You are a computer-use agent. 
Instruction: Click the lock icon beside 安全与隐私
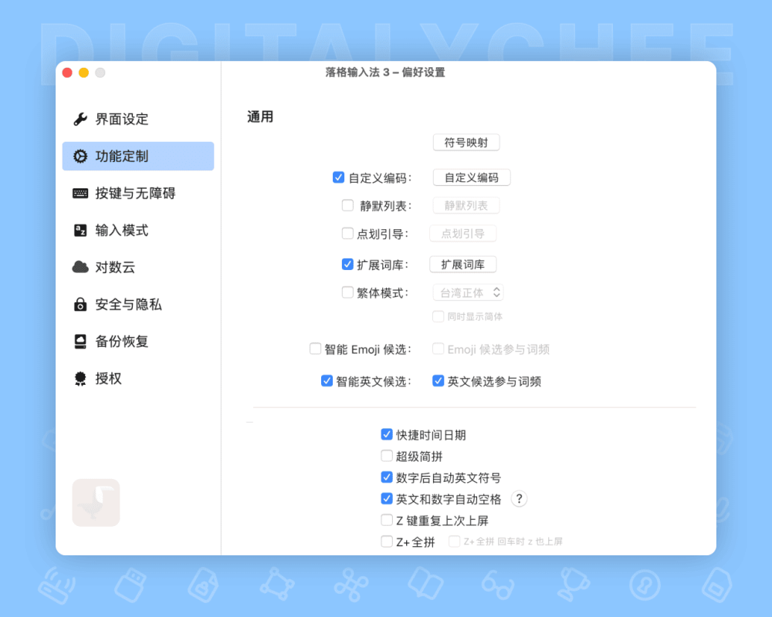click(80, 304)
